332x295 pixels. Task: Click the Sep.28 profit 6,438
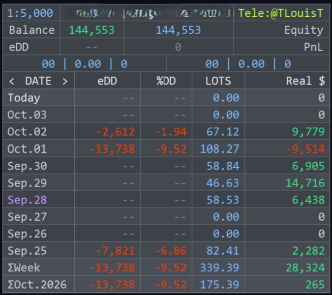(x=308, y=200)
